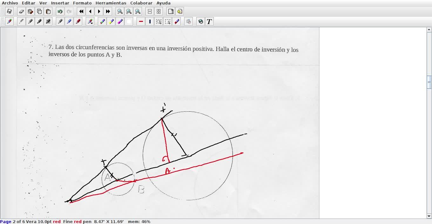Open the Herramientas menu
Screen dimensions: 432x224
click(111, 3)
